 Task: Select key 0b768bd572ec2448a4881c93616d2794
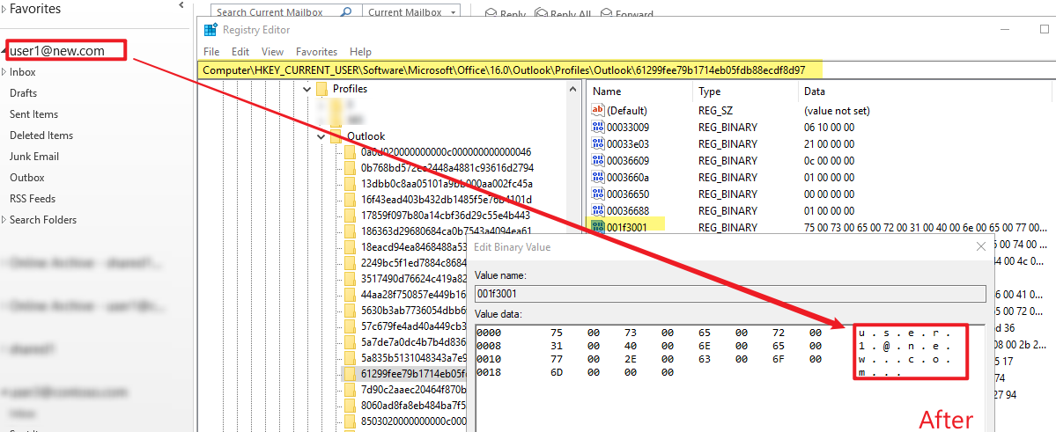pyautogui.click(x=447, y=167)
